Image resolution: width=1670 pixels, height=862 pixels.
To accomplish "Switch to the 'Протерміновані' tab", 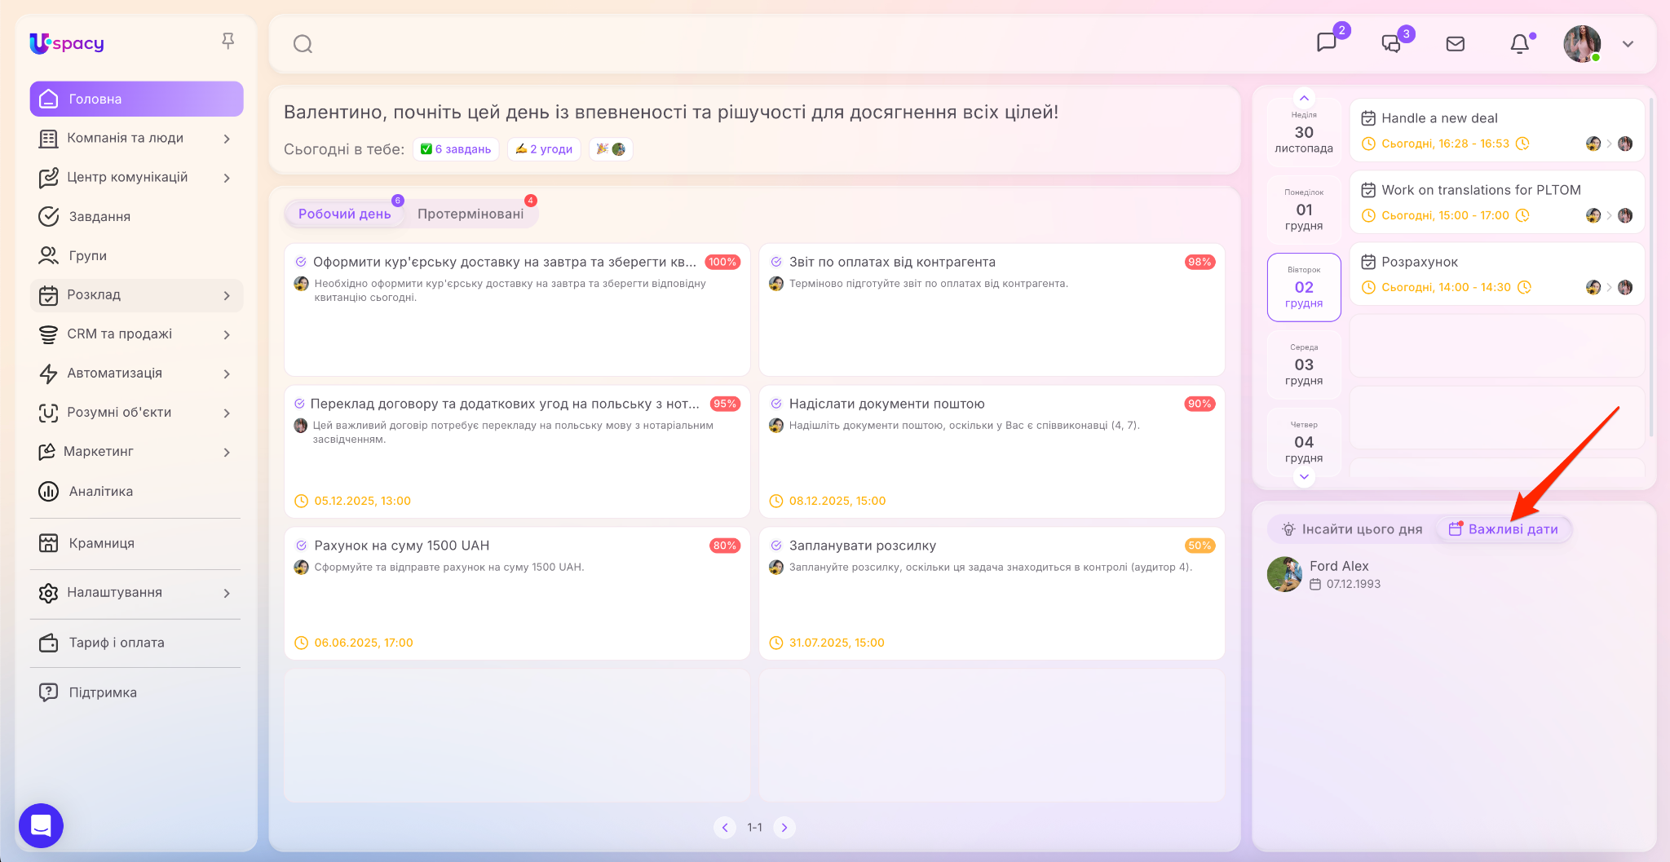I will coord(471,214).
